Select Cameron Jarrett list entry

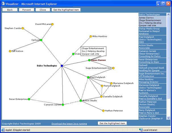pyautogui.click(x=152, y=54)
